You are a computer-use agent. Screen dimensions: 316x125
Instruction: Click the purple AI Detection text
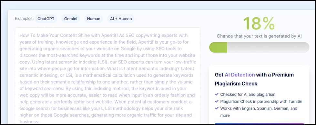tap(240, 75)
